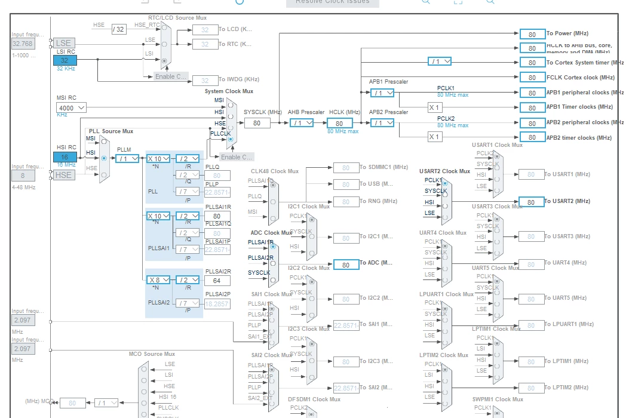Click Enable CSS button below System Clock Mux
The width and height of the screenshot is (629, 418).
click(x=237, y=157)
